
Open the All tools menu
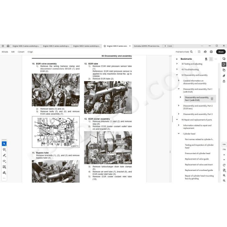(x=5, y=52)
